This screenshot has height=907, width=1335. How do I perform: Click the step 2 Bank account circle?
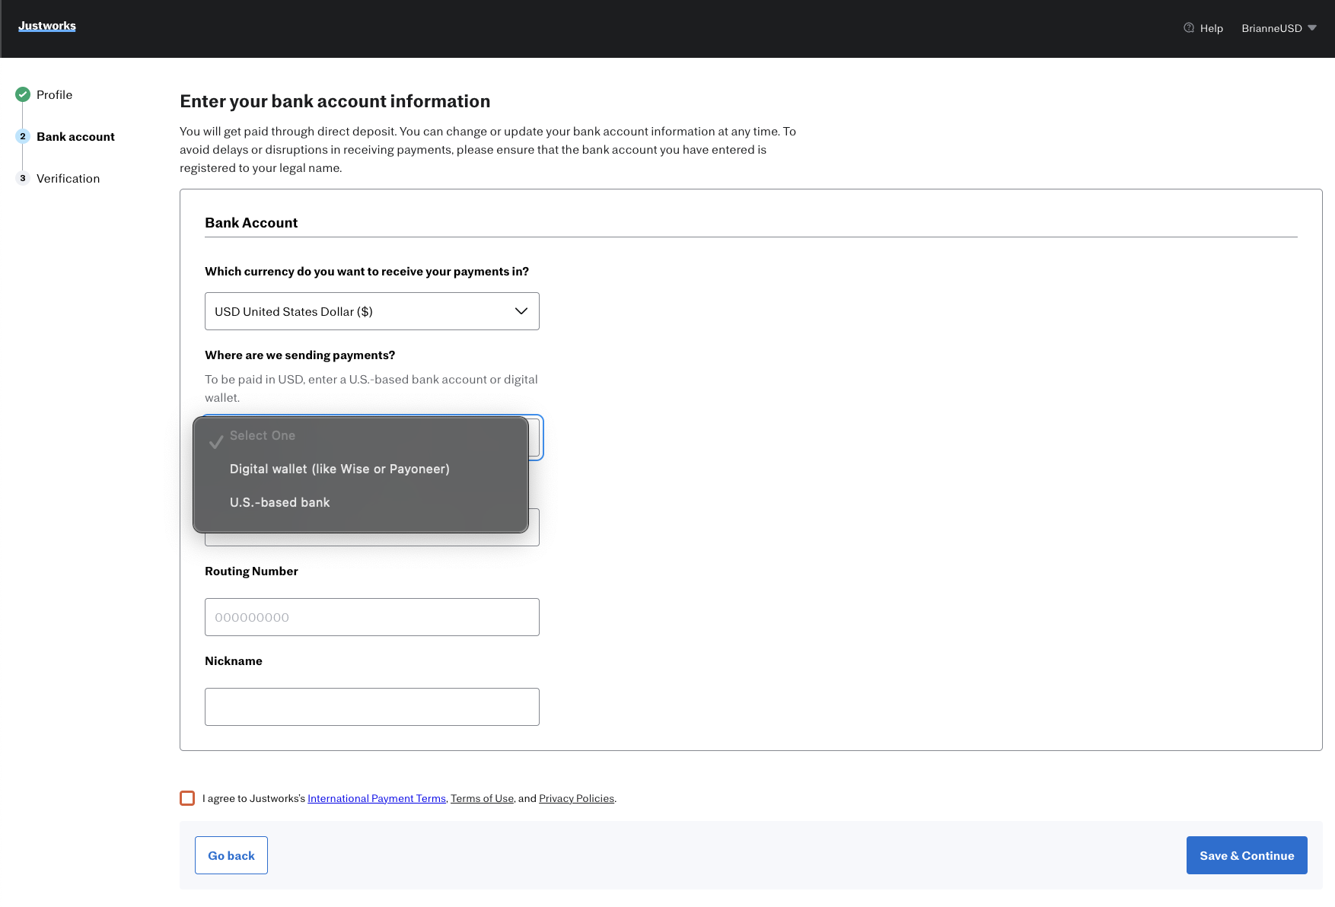point(23,136)
